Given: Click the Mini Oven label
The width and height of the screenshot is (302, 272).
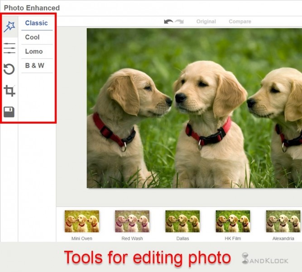Looking at the screenshot, I should [x=82, y=238].
